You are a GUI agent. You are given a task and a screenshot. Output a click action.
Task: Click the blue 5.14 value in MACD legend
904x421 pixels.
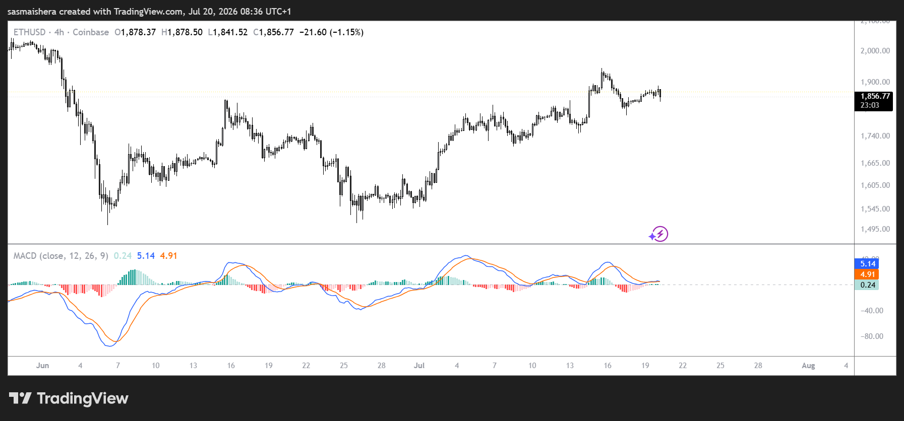pyautogui.click(x=146, y=256)
